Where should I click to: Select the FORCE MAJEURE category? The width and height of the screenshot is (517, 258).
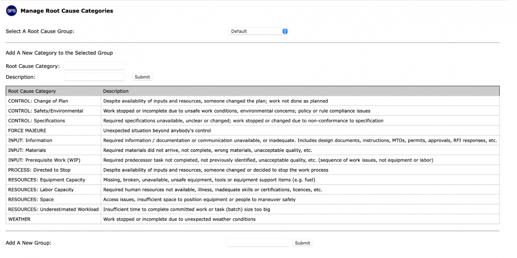pyautogui.click(x=27, y=130)
